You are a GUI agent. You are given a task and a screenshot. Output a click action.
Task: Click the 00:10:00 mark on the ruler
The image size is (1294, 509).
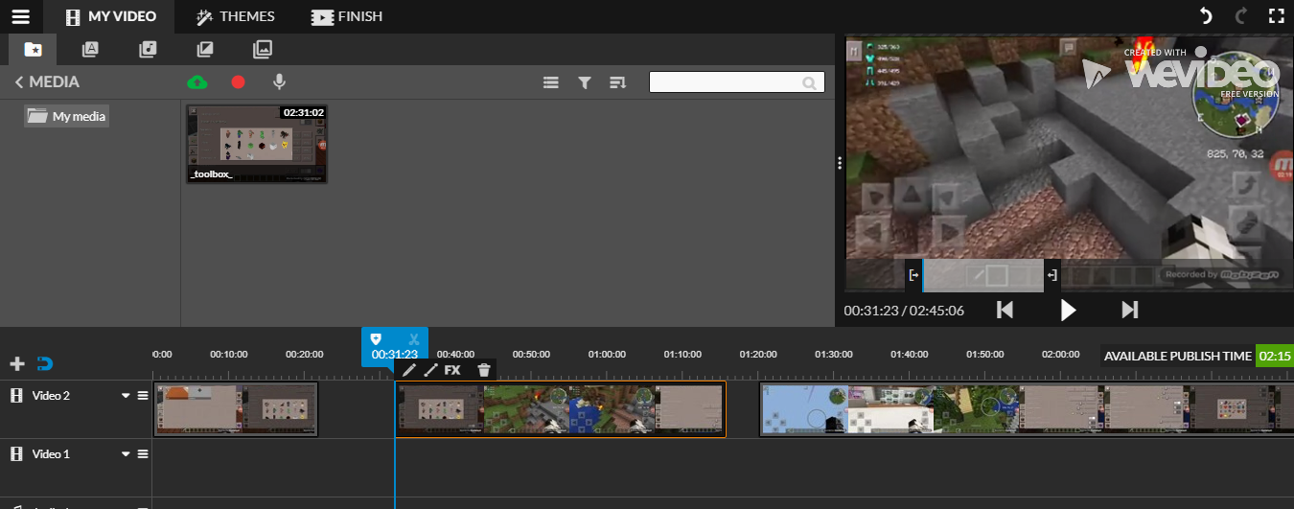(x=229, y=355)
